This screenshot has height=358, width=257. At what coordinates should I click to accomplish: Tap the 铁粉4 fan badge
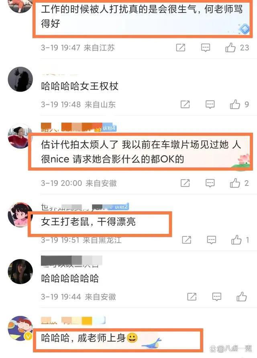point(109,128)
